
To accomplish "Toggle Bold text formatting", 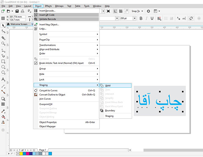I will pos(141,18).
